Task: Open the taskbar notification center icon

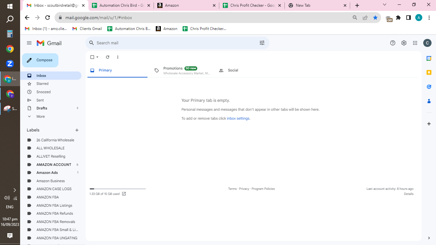Action: coord(10,236)
